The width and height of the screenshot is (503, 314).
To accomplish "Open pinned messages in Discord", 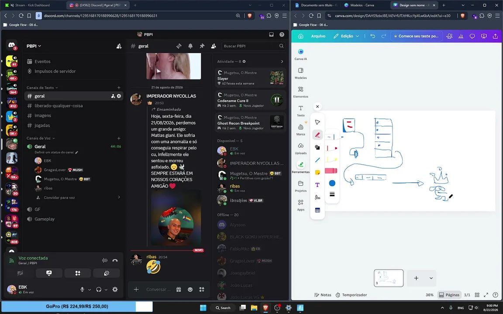I will pos(202,46).
